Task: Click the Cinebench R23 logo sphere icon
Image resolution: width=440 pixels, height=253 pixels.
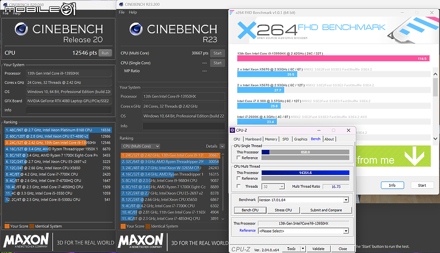Action: click(x=136, y=29)
